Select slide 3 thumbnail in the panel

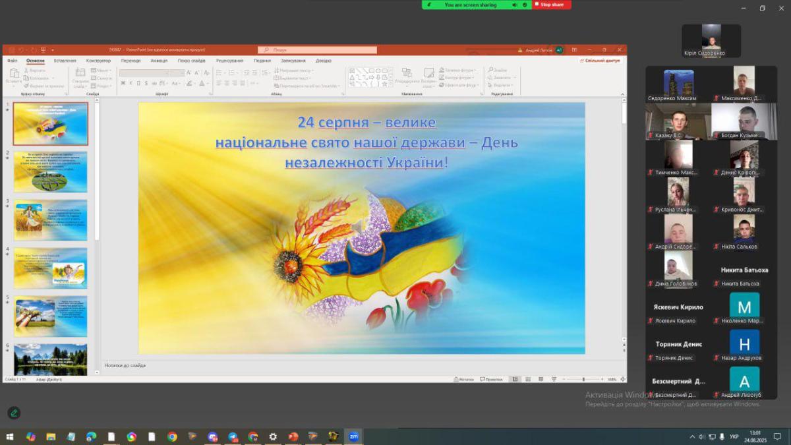click(x=51, y=220)
